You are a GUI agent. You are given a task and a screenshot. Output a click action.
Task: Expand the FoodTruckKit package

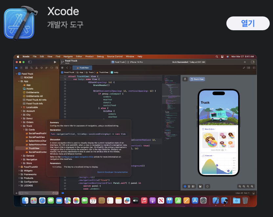pos(19,167)
